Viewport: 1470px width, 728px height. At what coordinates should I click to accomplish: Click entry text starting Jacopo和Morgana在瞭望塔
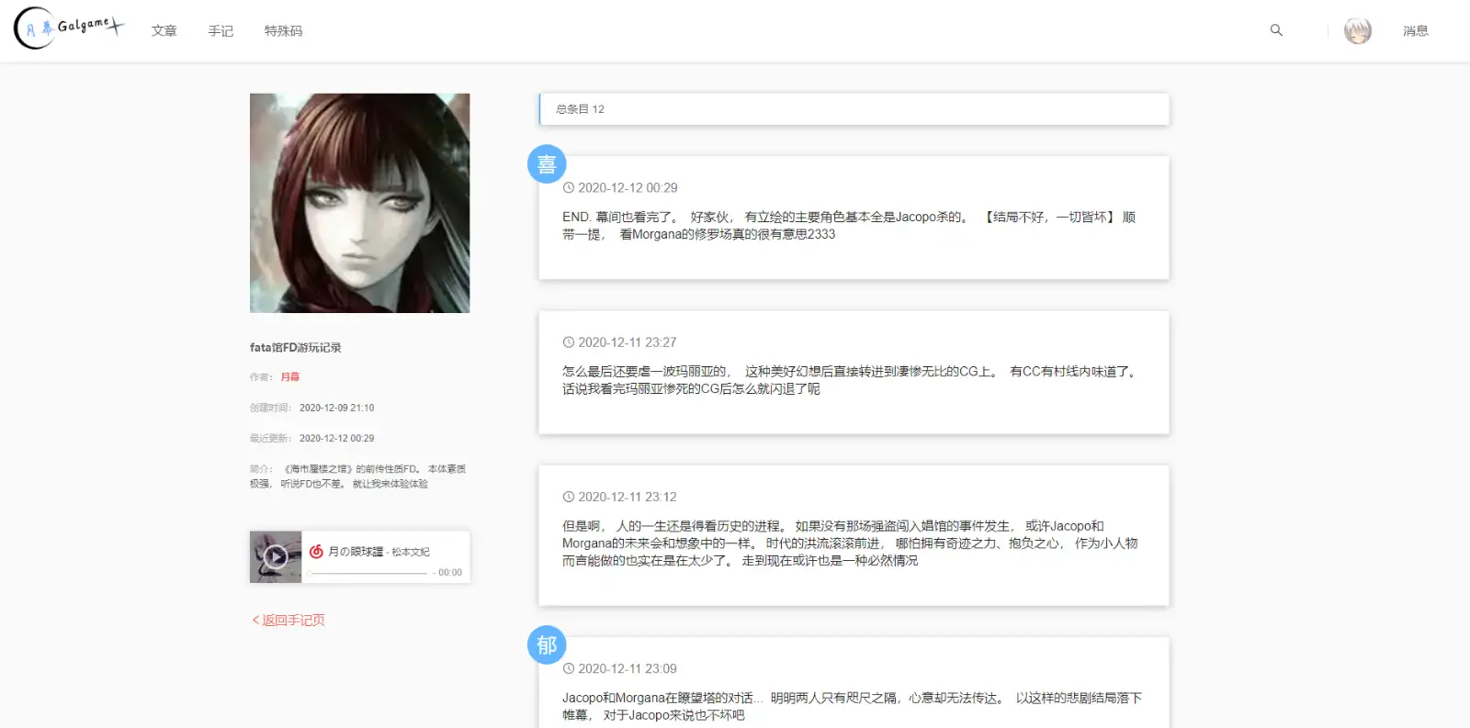coord(852,706)
